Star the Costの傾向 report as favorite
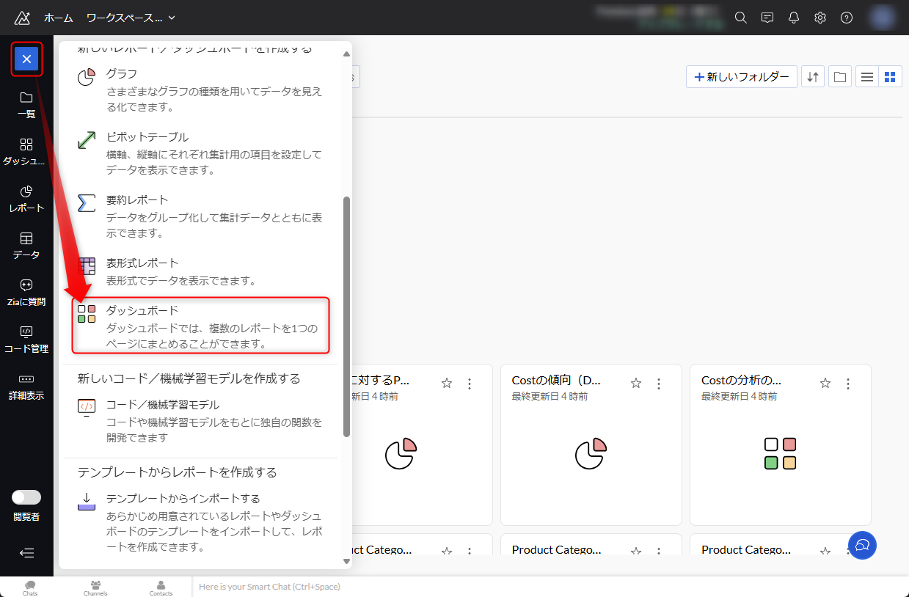Screen dimensions: 909x597 635,382
